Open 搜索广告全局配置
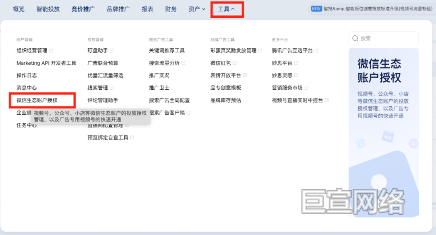 [x=169, y=100]
